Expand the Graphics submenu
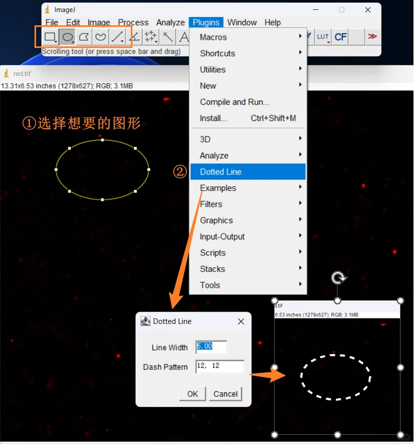Image resolution: width=414 pixels, height=444 pixels. coord(248,220)
